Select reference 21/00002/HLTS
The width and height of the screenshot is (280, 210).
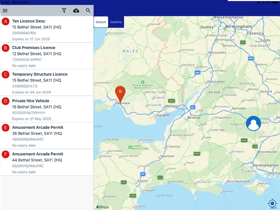coord(25,86)
